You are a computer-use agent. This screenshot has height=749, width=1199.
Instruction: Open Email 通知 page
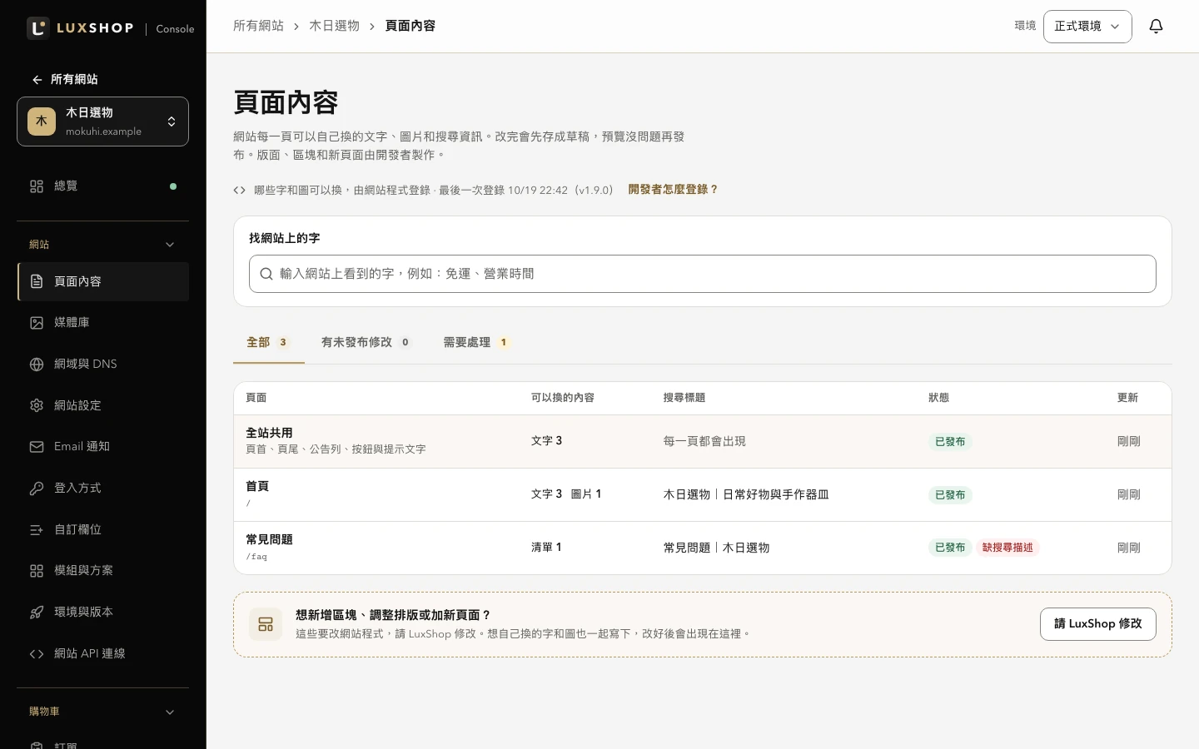point(102,447)
